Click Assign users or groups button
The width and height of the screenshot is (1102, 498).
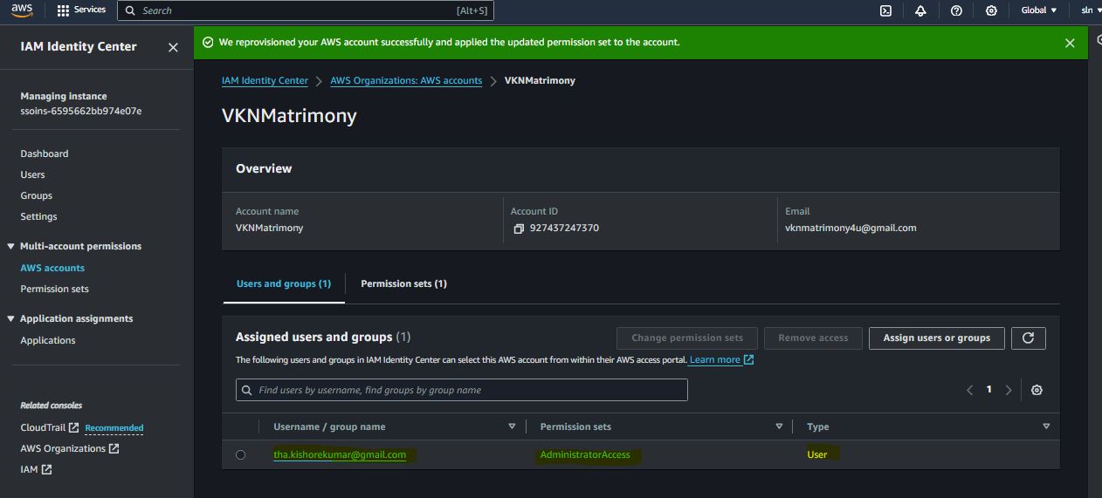pyautogui.click(x=936, y=338)
